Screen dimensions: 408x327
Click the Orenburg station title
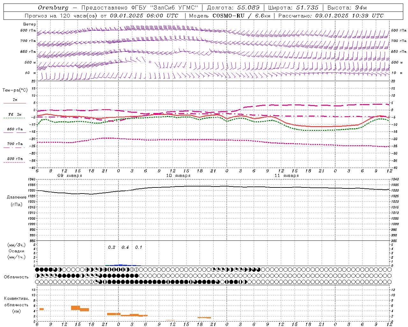coord(53,8)
